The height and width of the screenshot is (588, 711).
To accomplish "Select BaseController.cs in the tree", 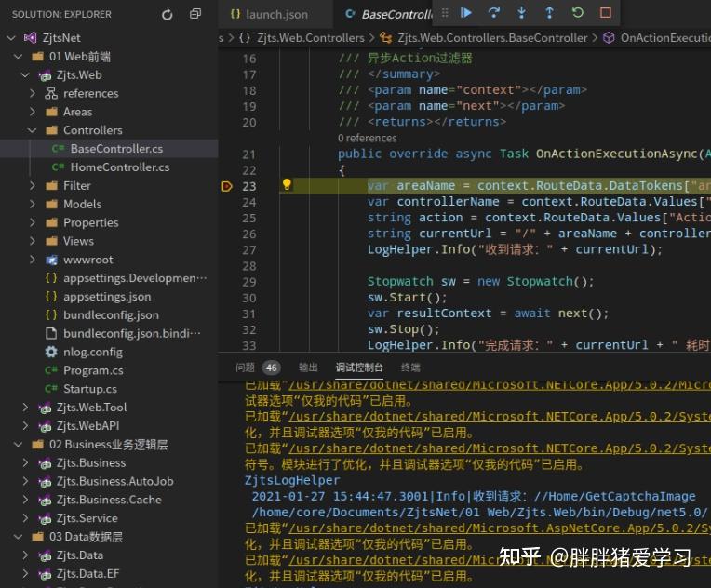I will 109,149.
